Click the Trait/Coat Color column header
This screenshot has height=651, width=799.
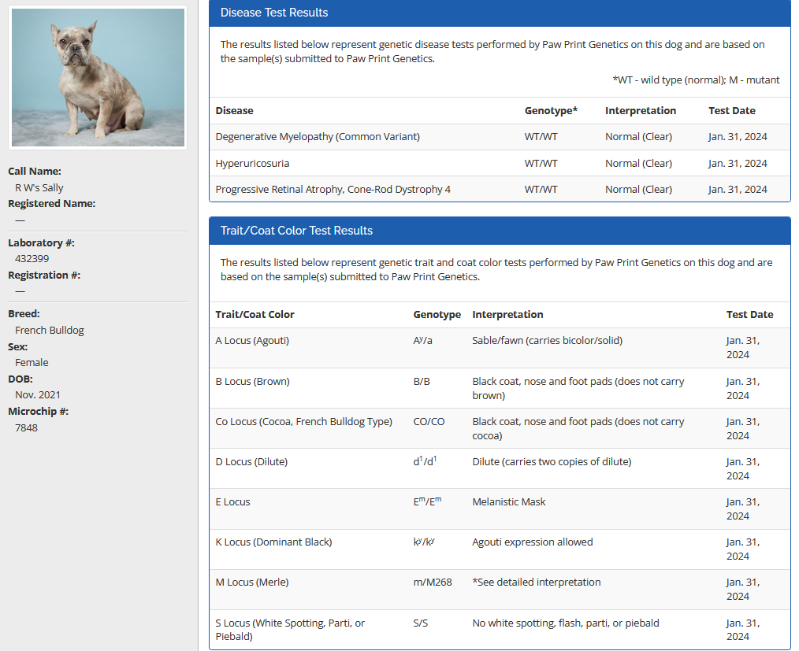tap(255, 315)
